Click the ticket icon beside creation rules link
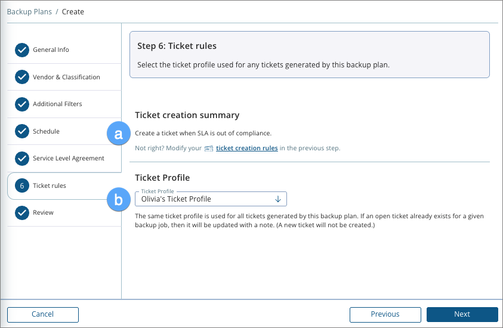The width and height of the screenshot is (503, 328). pos(208,148)
